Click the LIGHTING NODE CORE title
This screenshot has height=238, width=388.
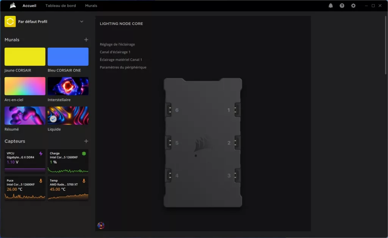[121, 24]
